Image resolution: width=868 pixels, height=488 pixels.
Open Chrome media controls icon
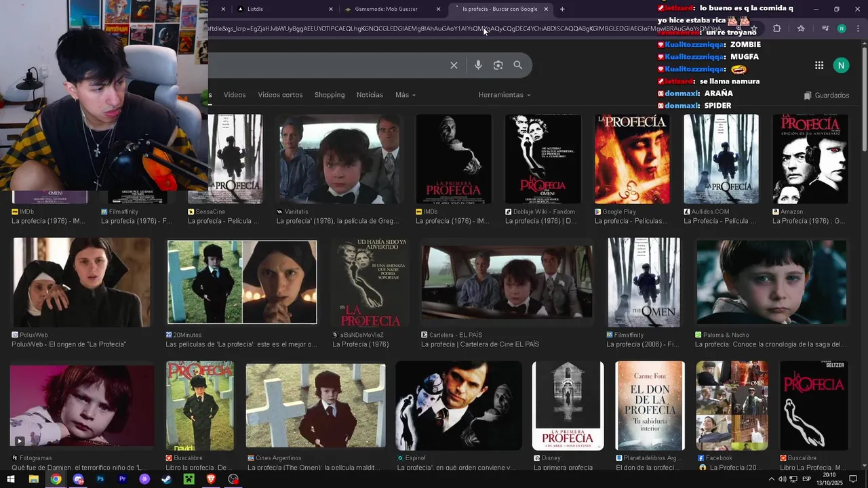pos(825,28)
